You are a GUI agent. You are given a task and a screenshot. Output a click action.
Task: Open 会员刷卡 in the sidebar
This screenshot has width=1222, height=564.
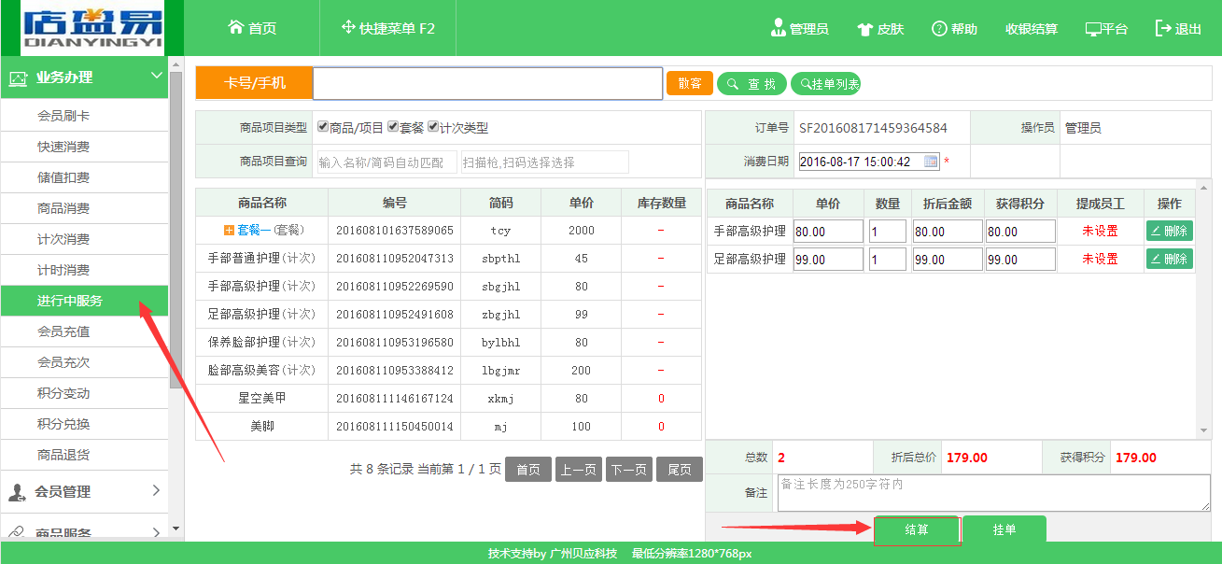coord(84,116)
